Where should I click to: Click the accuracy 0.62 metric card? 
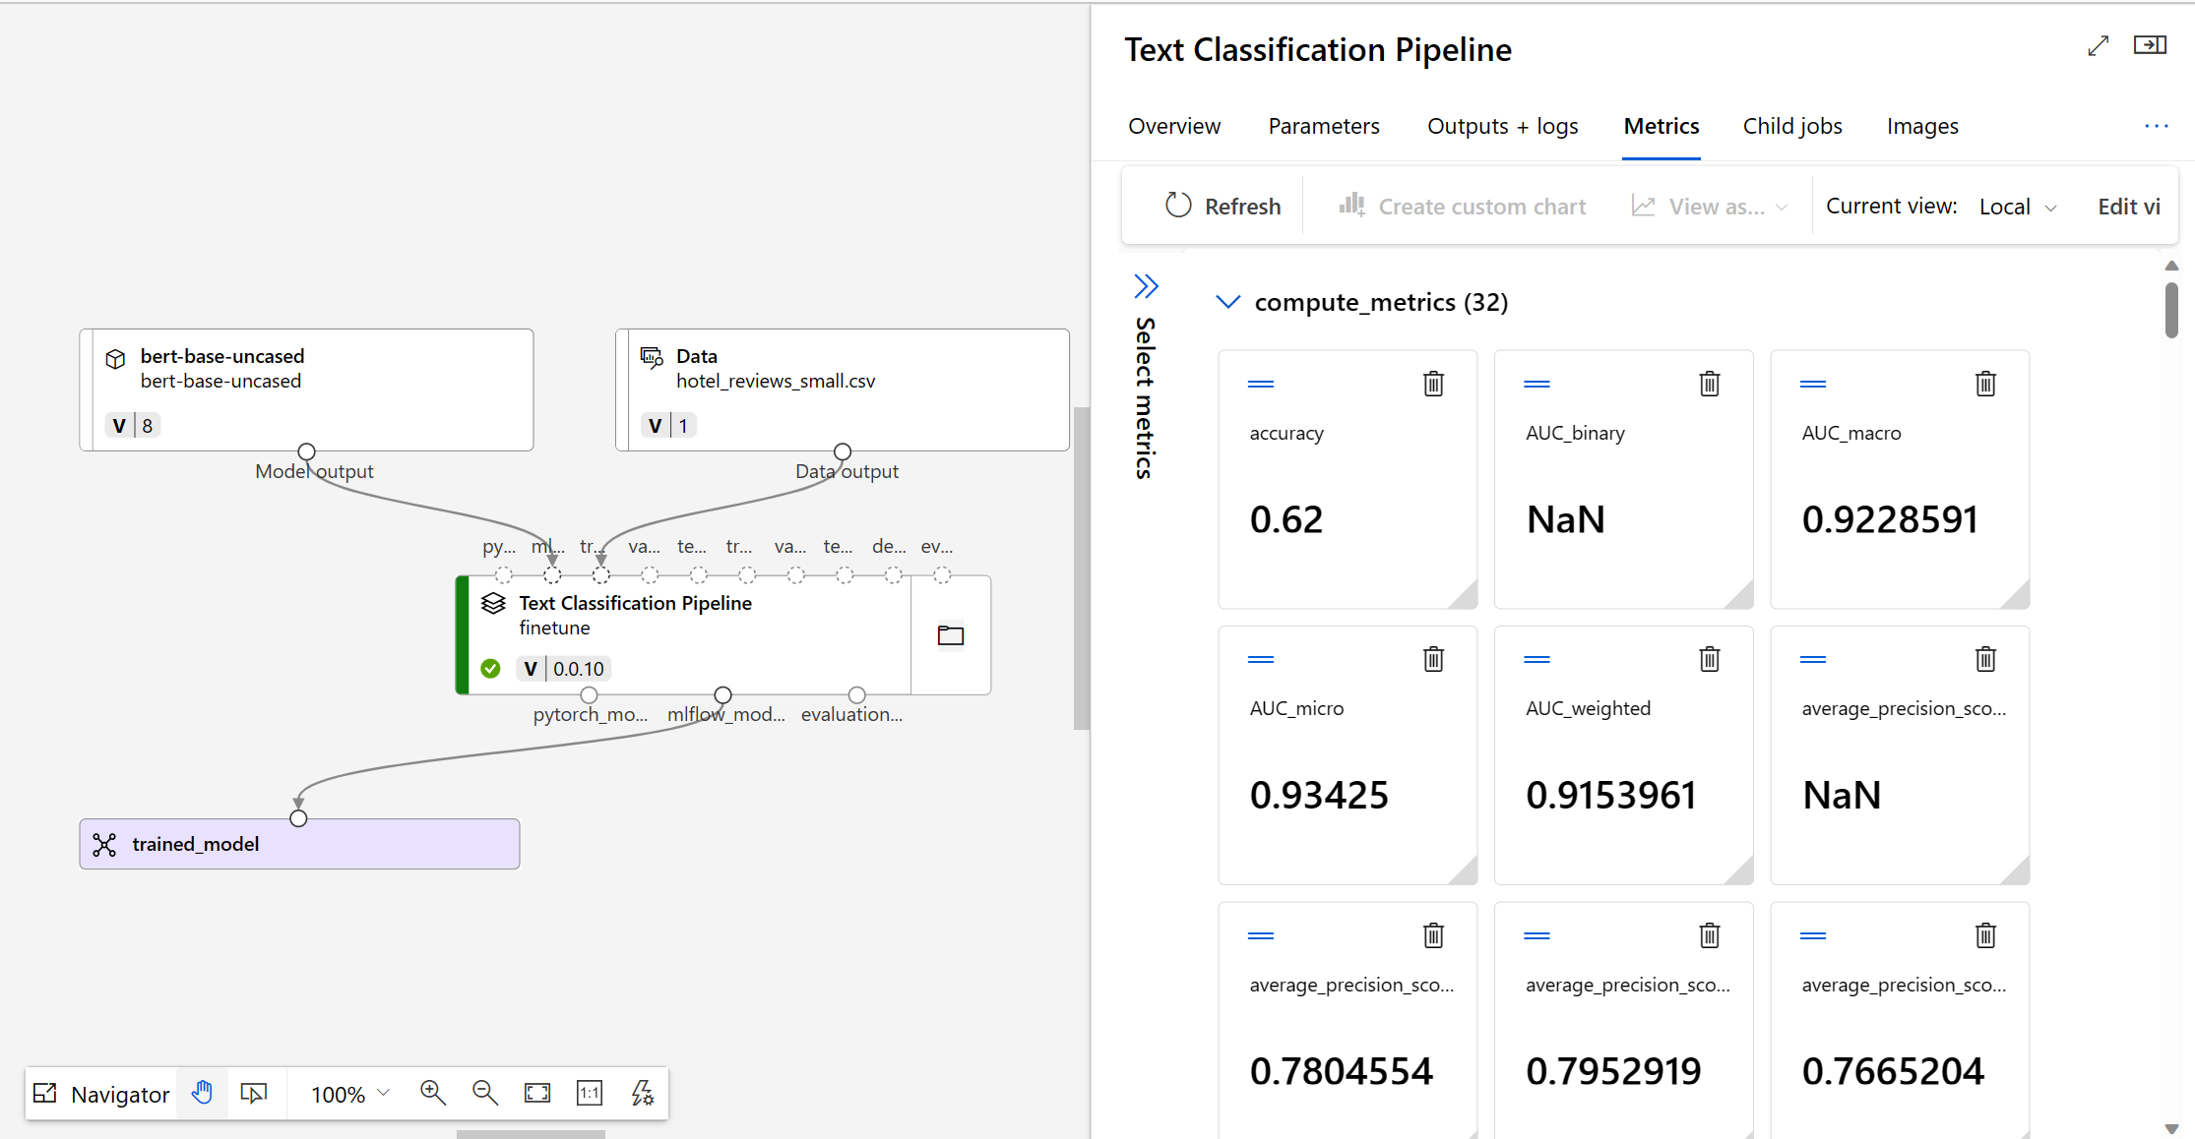pyautogui.click(x=1348, y=479)
